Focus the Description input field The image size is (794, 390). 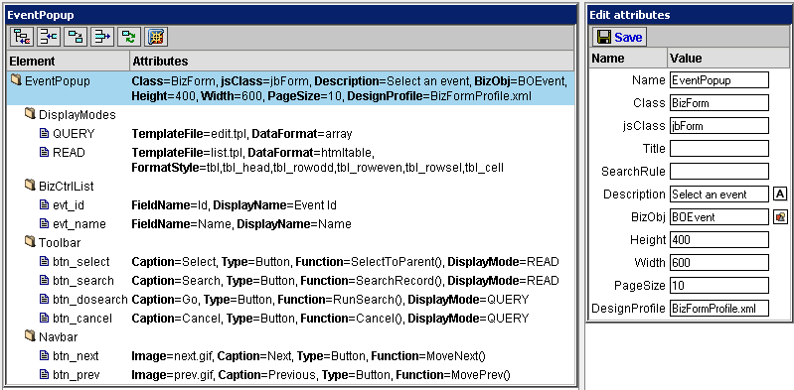click(x=719, y=194)
